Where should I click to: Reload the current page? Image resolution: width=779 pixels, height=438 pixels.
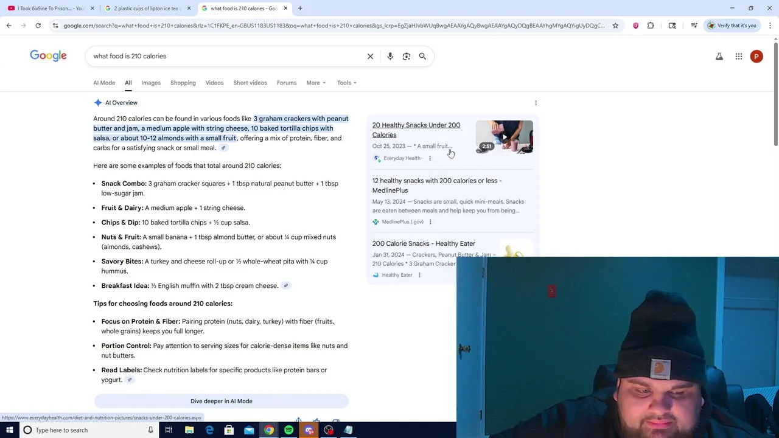(38, 26)
